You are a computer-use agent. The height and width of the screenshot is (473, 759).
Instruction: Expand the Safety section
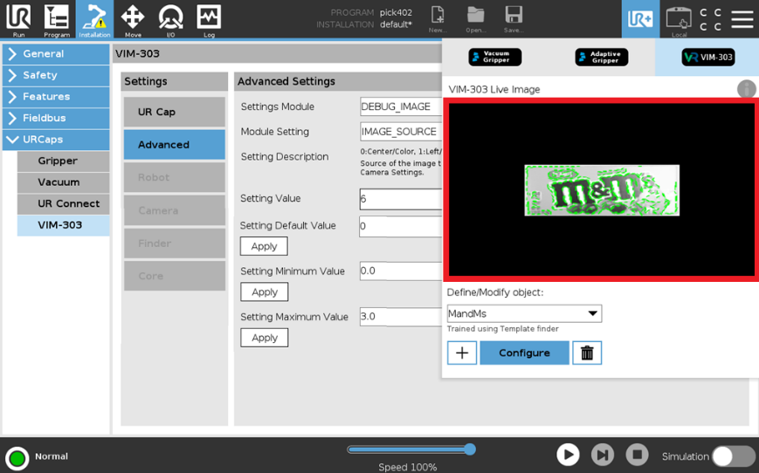coord(56,75)
